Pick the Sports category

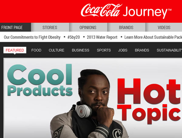[x=104, y=50]
